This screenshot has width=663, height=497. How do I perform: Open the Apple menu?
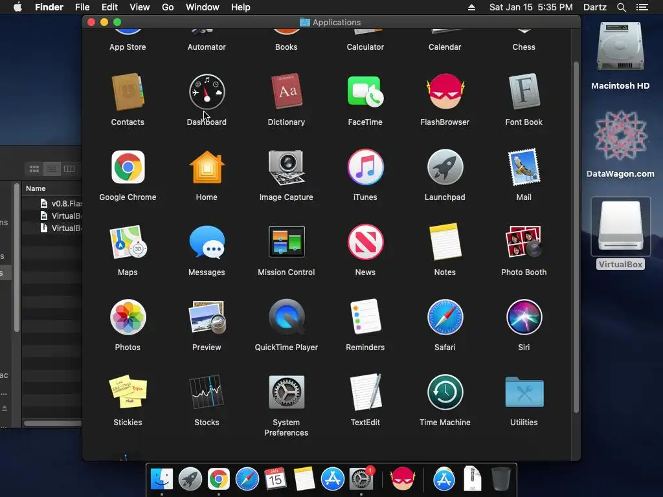[x=17, y=7]
